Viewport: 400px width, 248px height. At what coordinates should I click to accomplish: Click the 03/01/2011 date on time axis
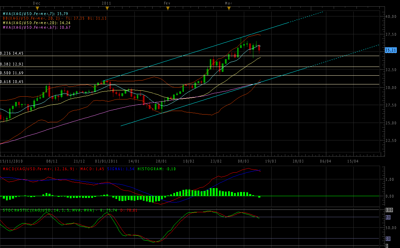[107, 161]
